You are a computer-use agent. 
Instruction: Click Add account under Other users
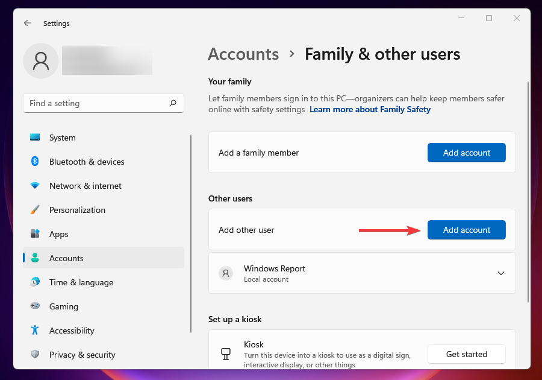tap(466, 230)
